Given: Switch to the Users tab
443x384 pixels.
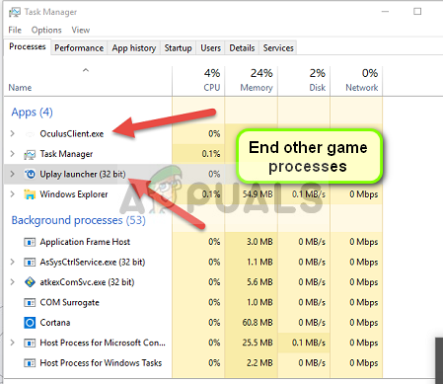Looking at the screenshot, I should pyautogui.click(x=210, y=48).
